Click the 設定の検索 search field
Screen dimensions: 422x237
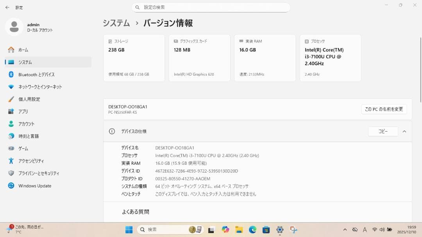pyautogui.click(x=211, y=7)
